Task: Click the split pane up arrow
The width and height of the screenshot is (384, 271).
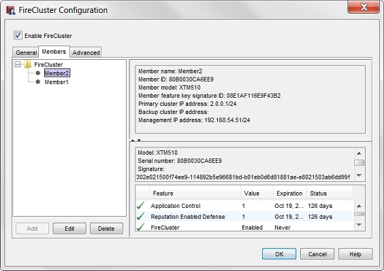Action: pos(133,141)
